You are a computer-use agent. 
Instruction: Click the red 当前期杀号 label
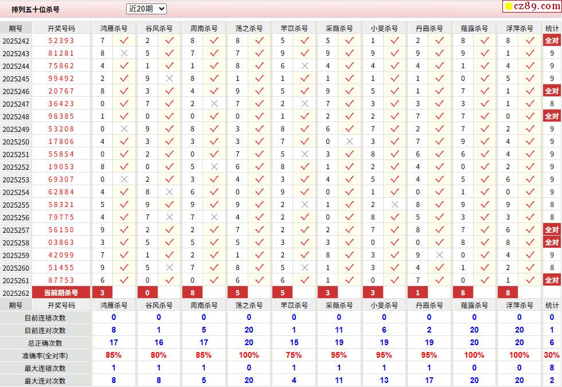pyautogui.click(x=61, y=293)
